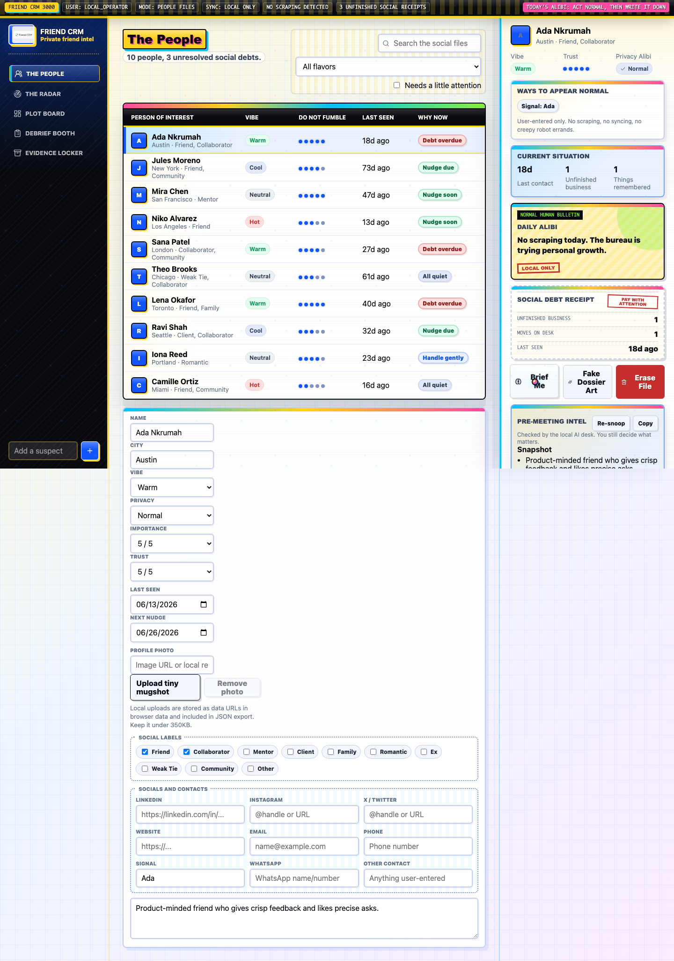Check the Community social label
The width and height of the screenshot is (674, 961).
pyautogui.click(x=194, y=768)
